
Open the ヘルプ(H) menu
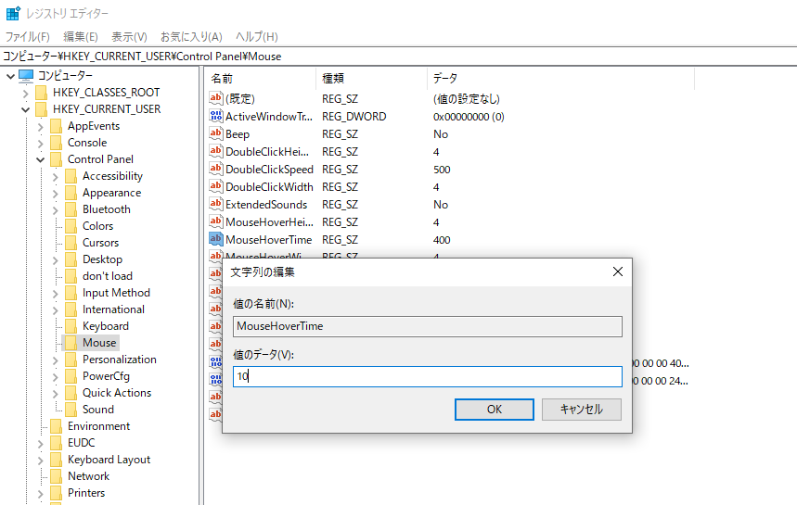[257, 36]
